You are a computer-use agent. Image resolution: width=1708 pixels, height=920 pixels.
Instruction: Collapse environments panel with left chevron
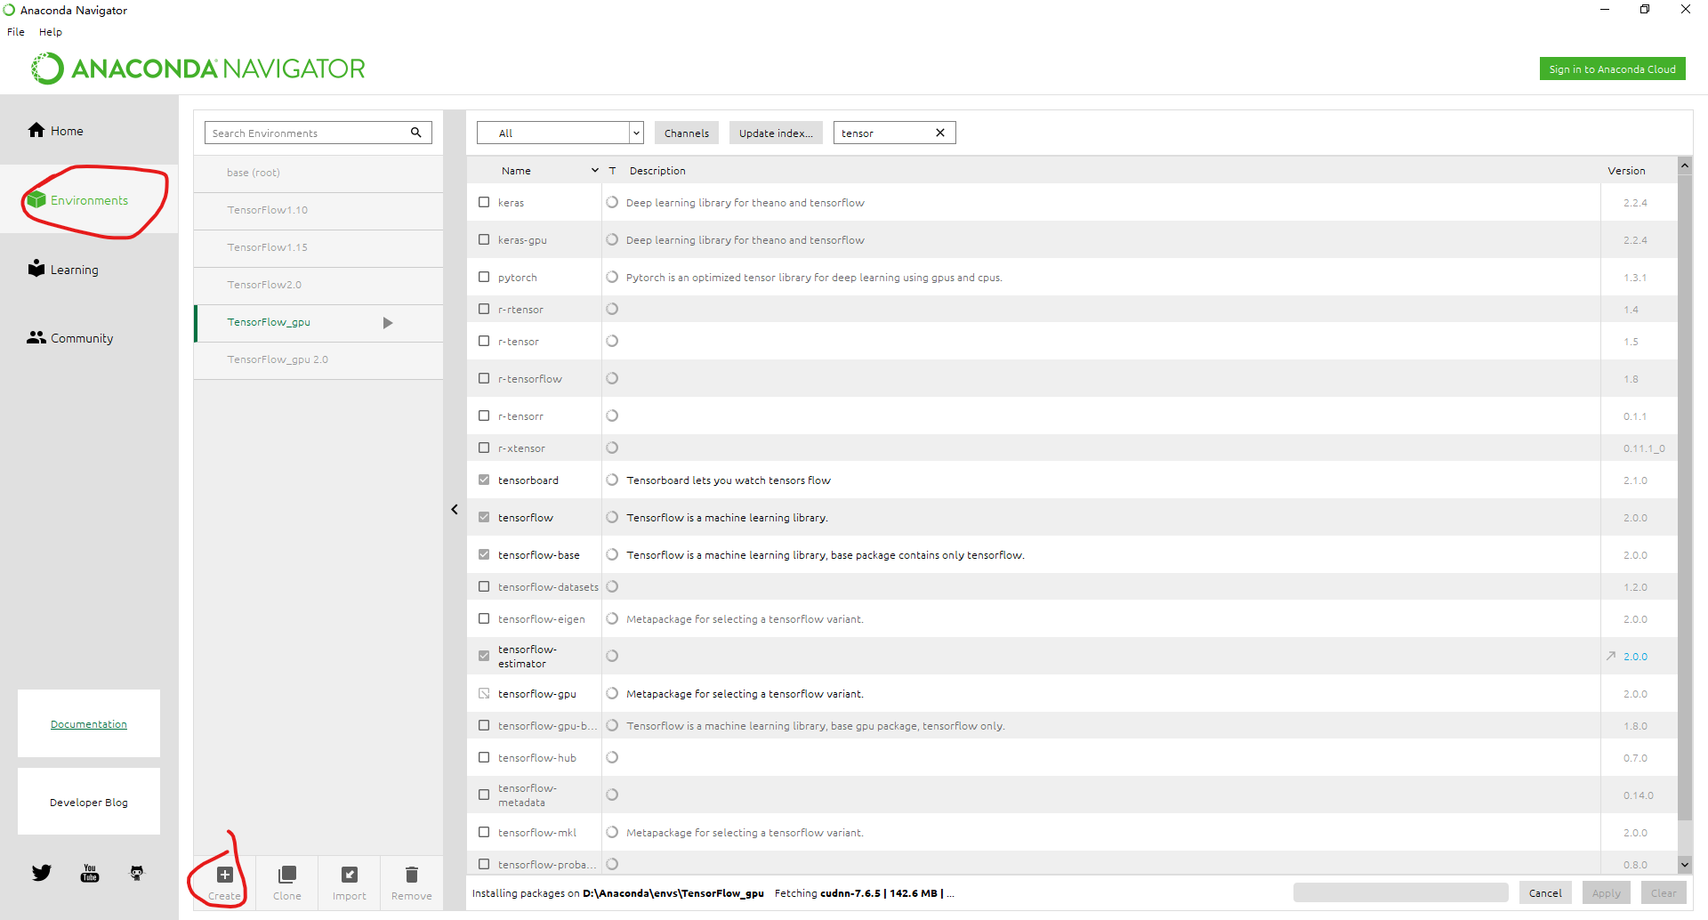tap(455, 510)
